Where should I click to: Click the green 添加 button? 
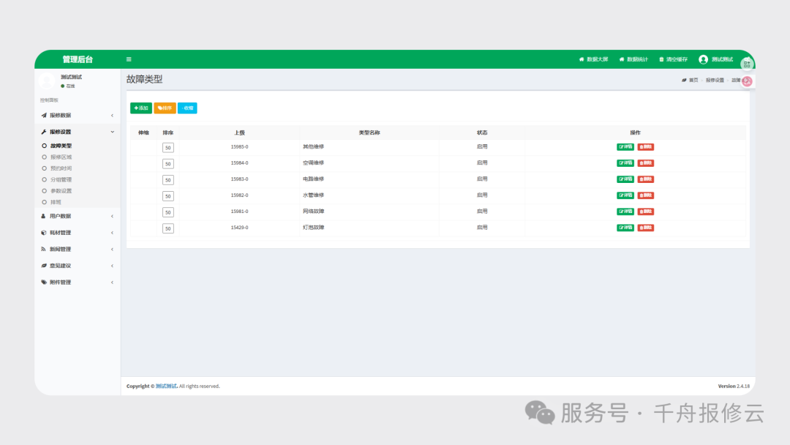click(x=141, y=108)
